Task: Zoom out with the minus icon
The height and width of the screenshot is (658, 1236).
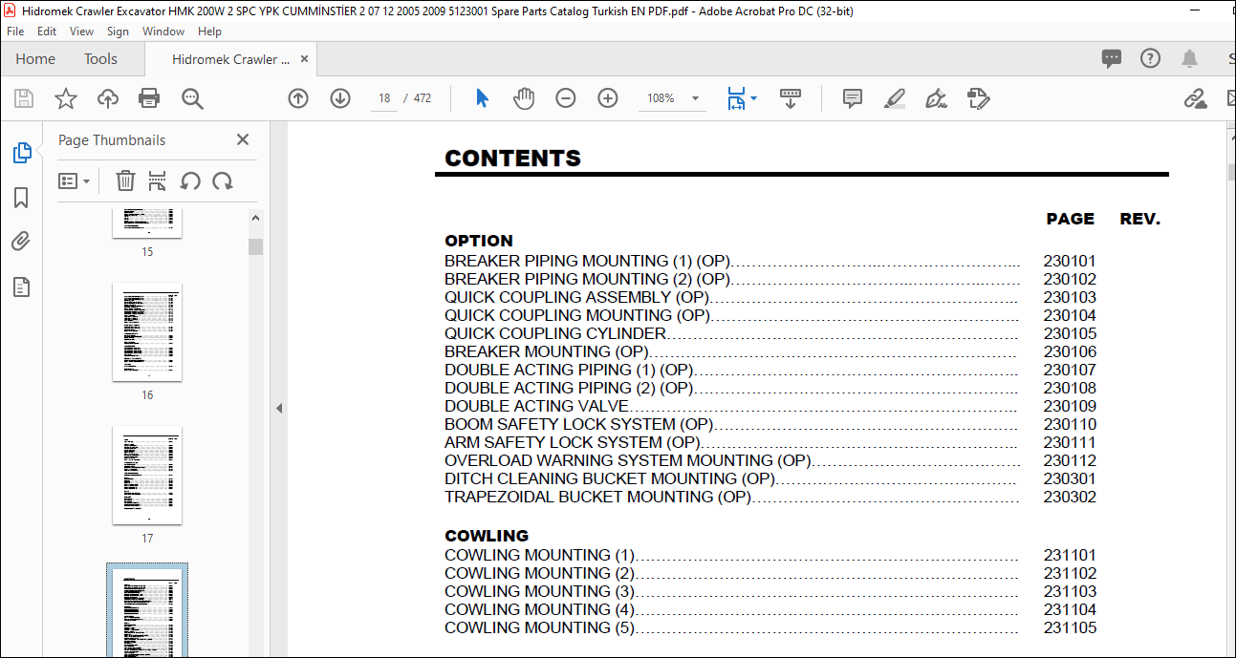Action: [x=566, y=98]
